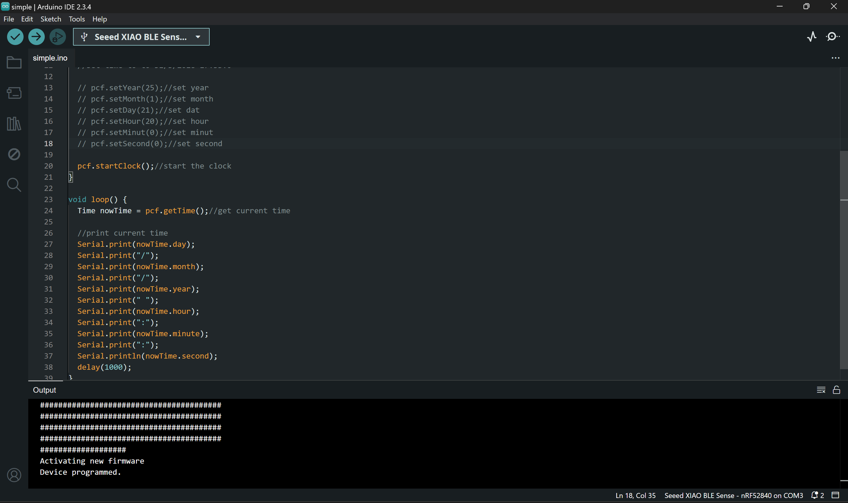Click the Output panel title
848x503 pixels.
pos(44,390)
